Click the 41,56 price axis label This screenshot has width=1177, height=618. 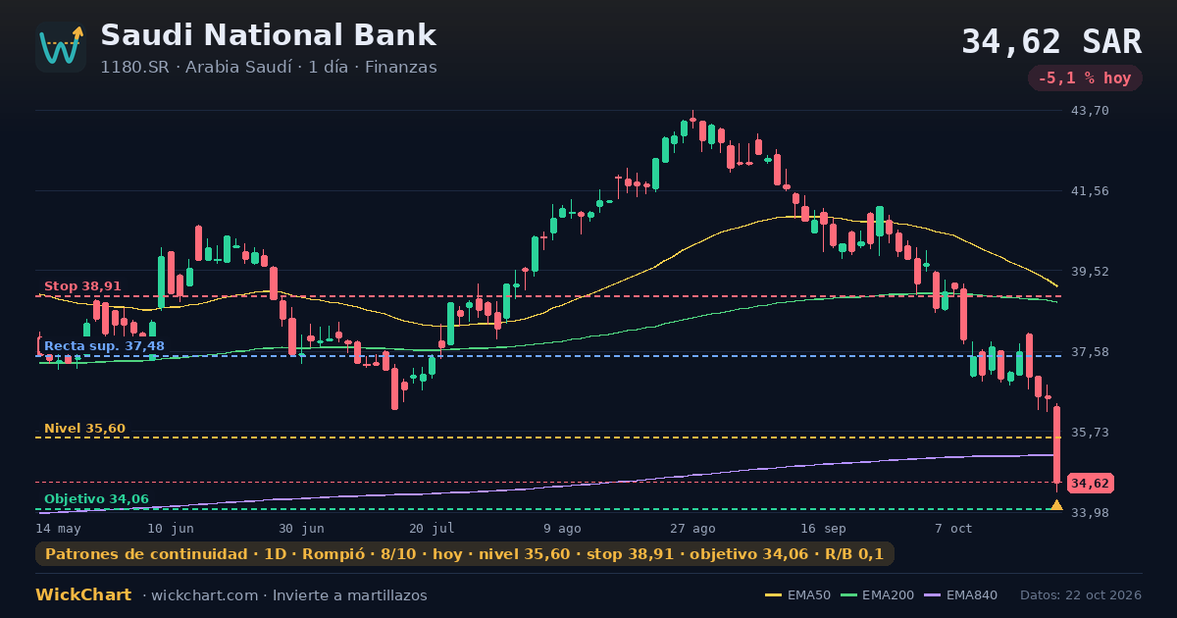pyautogui.click(x=1089, y=191)
